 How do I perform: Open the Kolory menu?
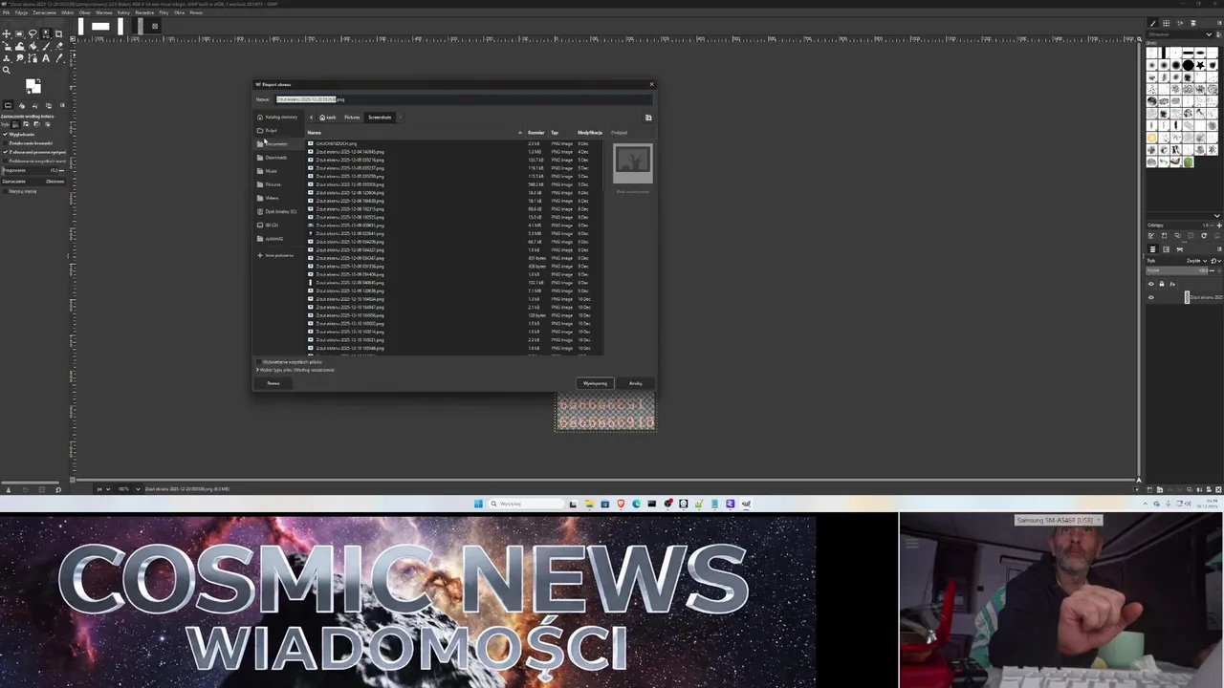123,12
